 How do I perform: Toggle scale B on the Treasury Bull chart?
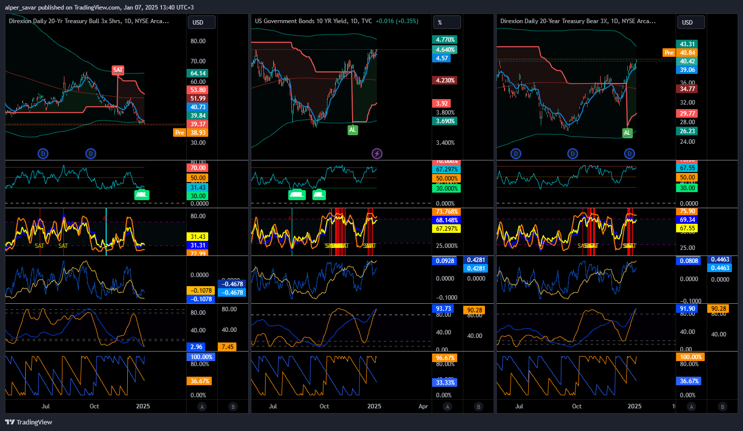point(233,406)
